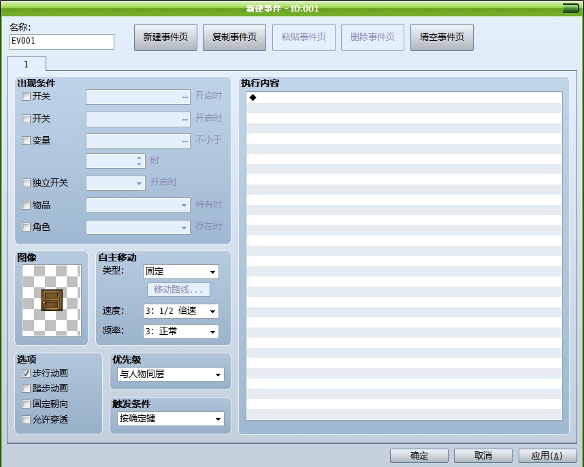Click the first 开关 selection field

pos(138,97)
